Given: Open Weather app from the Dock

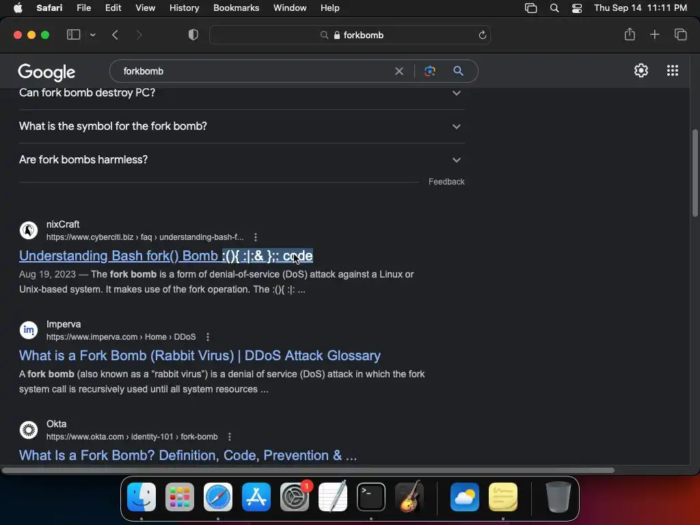Looking at the screenshot, I should [465, 497].
